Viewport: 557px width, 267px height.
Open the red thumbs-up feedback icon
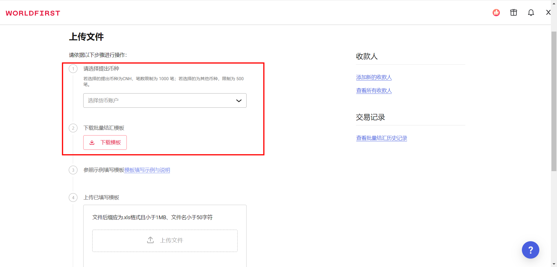click(496, 13)
